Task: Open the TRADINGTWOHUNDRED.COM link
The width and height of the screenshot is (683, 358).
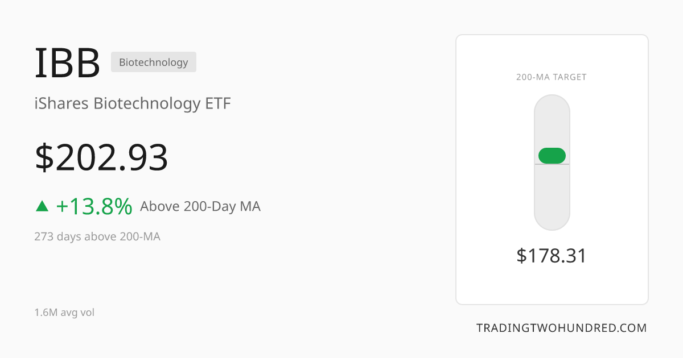Action: pos(562,328)
